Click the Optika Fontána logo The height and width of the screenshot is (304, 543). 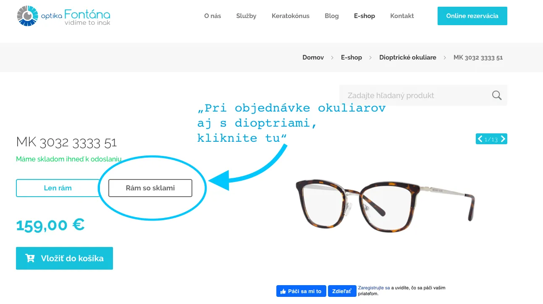(x=63, y=16)
